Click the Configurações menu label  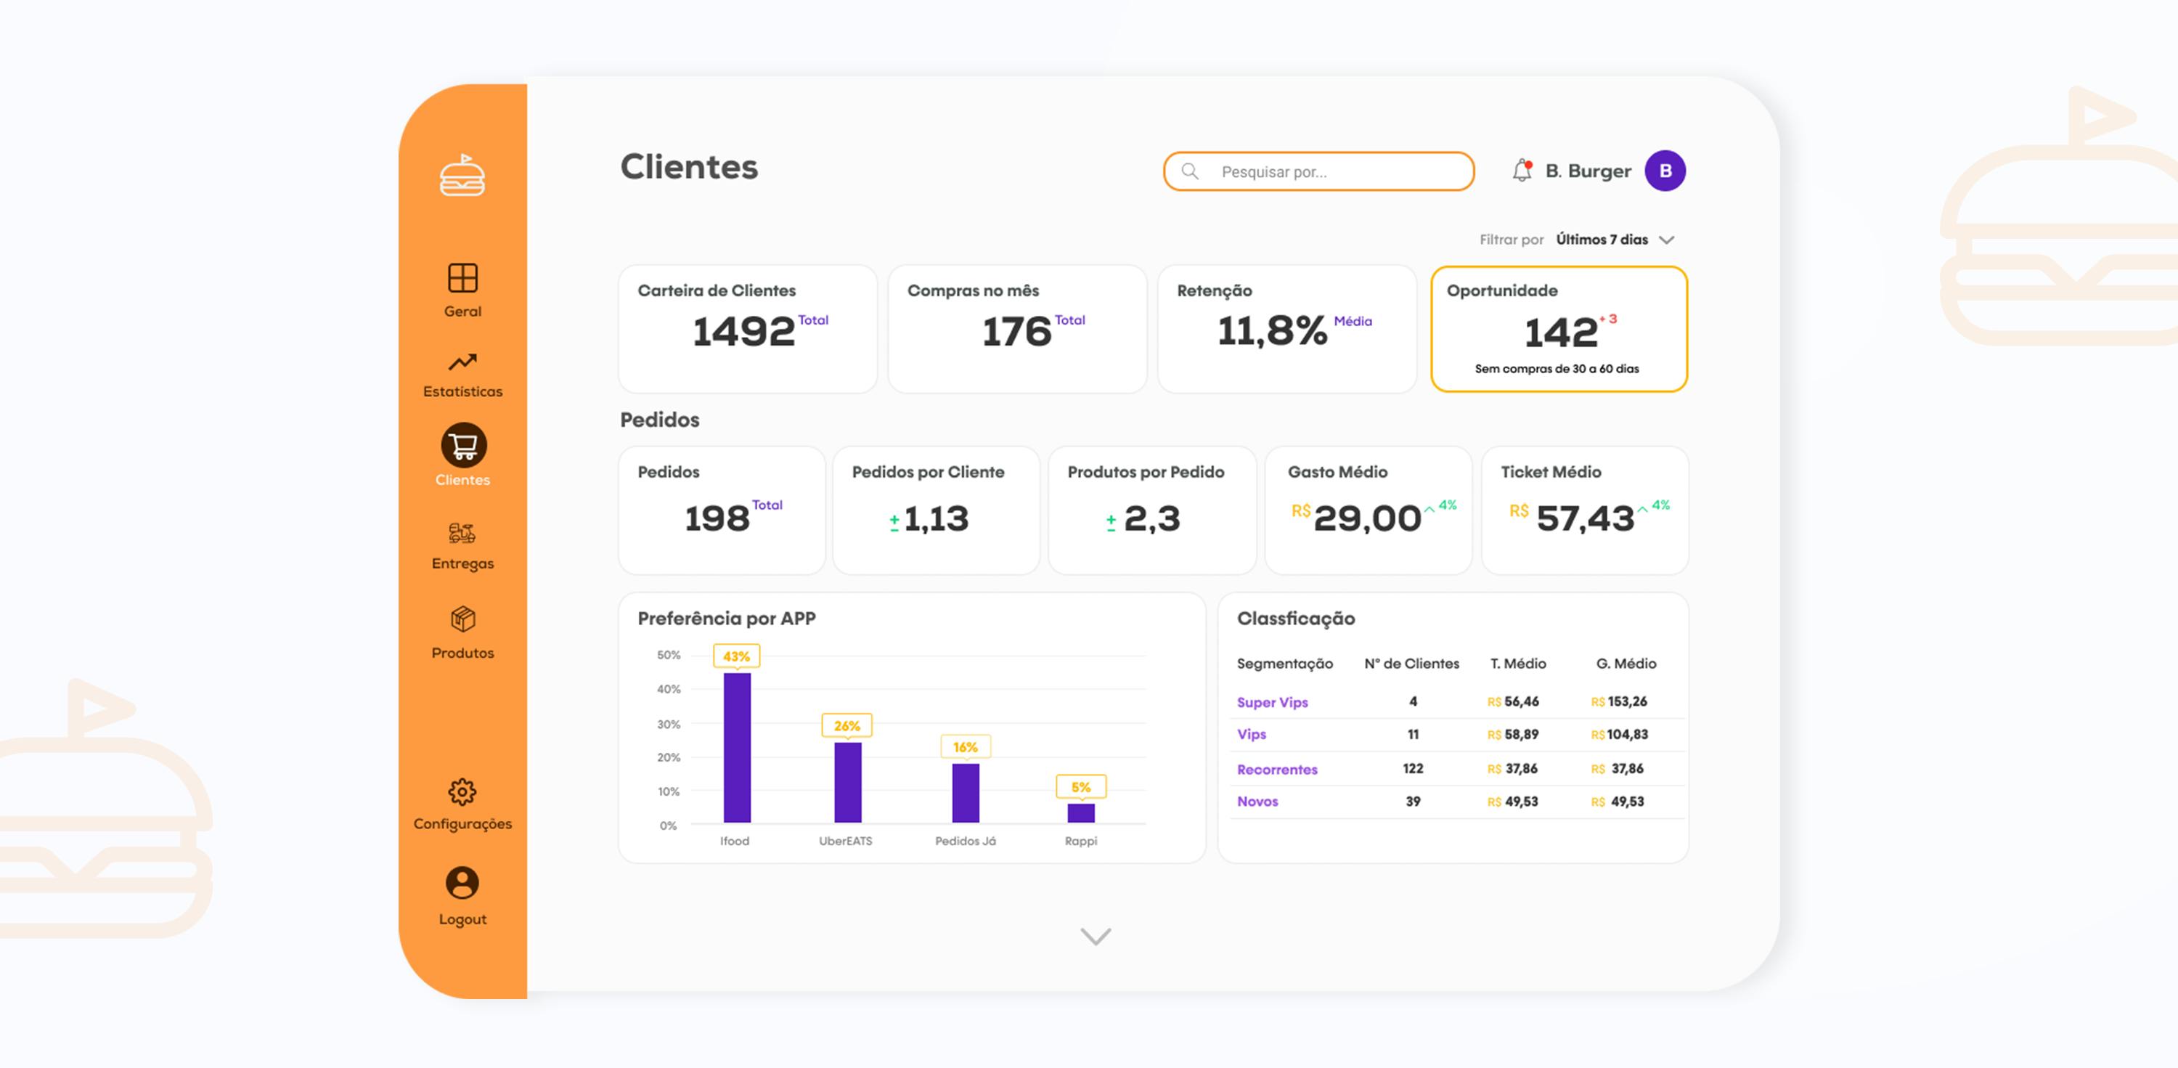pos(462,823)
